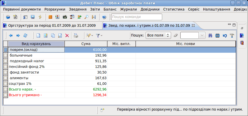Create a new record with blank page icon
Image resolution: width=248 pixels, height=116 pixels.
coord(38,35)
